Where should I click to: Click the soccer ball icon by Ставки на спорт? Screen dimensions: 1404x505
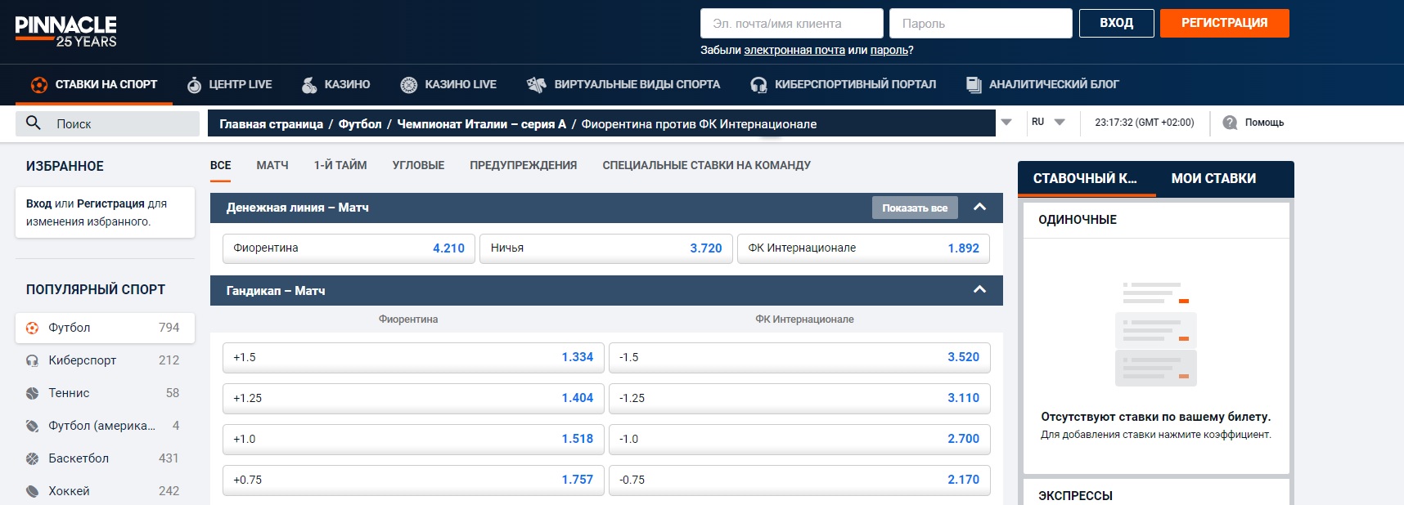[38, 84]
